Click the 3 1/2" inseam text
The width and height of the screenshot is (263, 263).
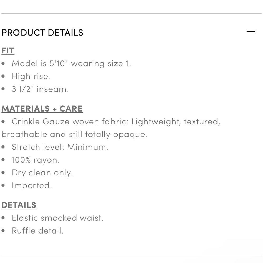point(40,89)
